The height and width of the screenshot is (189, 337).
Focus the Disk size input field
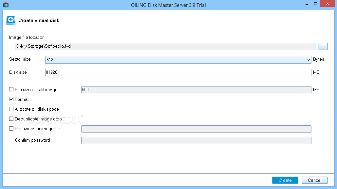click(x=178, y=72)
